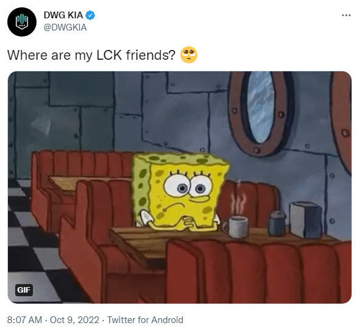Screen dimensions: 357x331
Task: Click the foreground red booth seat
Action: click(257, 272)
